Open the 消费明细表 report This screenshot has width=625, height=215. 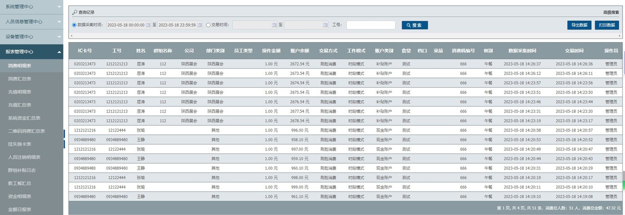[31, 66]
